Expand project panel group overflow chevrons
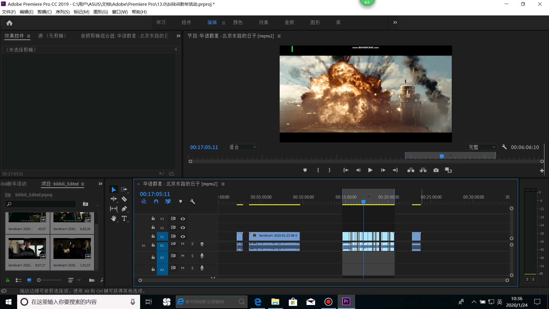The width and height of the screenshot is (549, 309). (x=100, y=184)
